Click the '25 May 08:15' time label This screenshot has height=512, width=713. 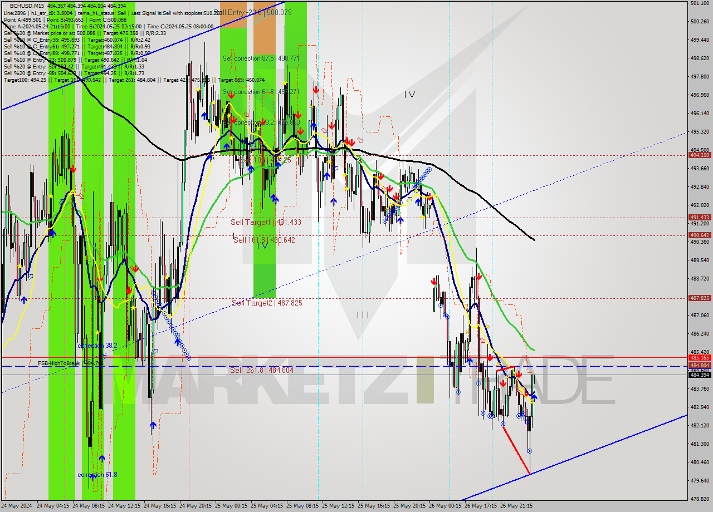click(x=302, y=506)
